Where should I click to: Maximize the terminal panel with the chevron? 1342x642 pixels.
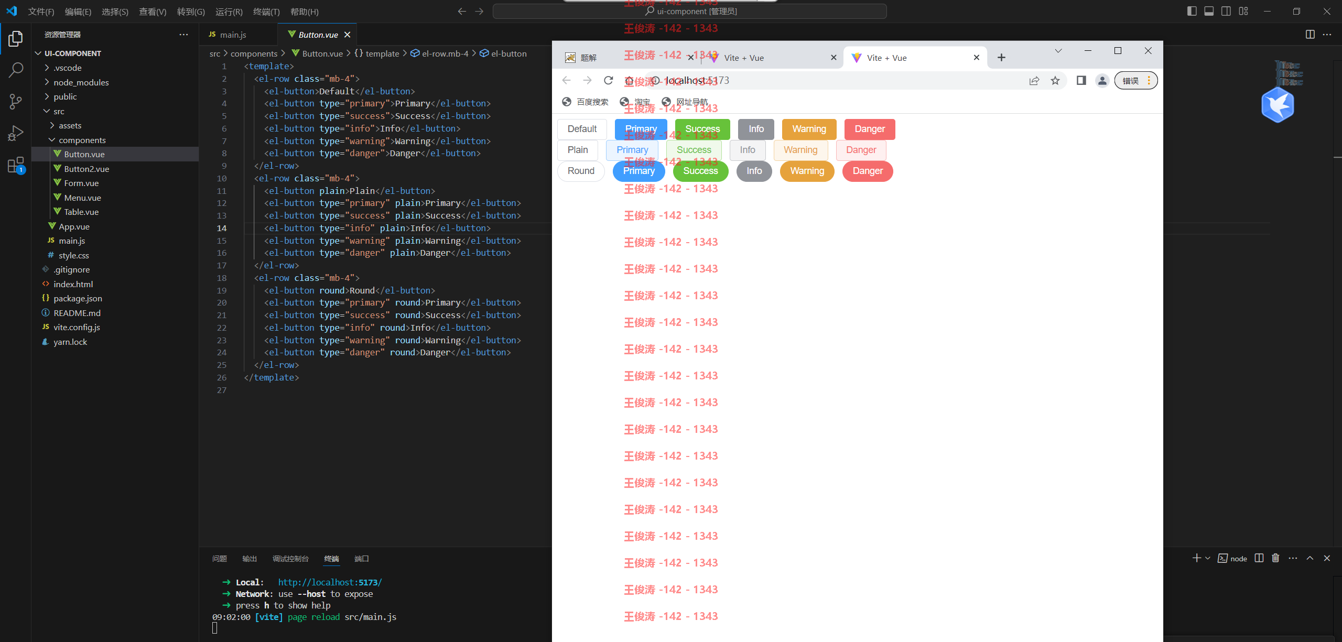(x=1309, y=558)
